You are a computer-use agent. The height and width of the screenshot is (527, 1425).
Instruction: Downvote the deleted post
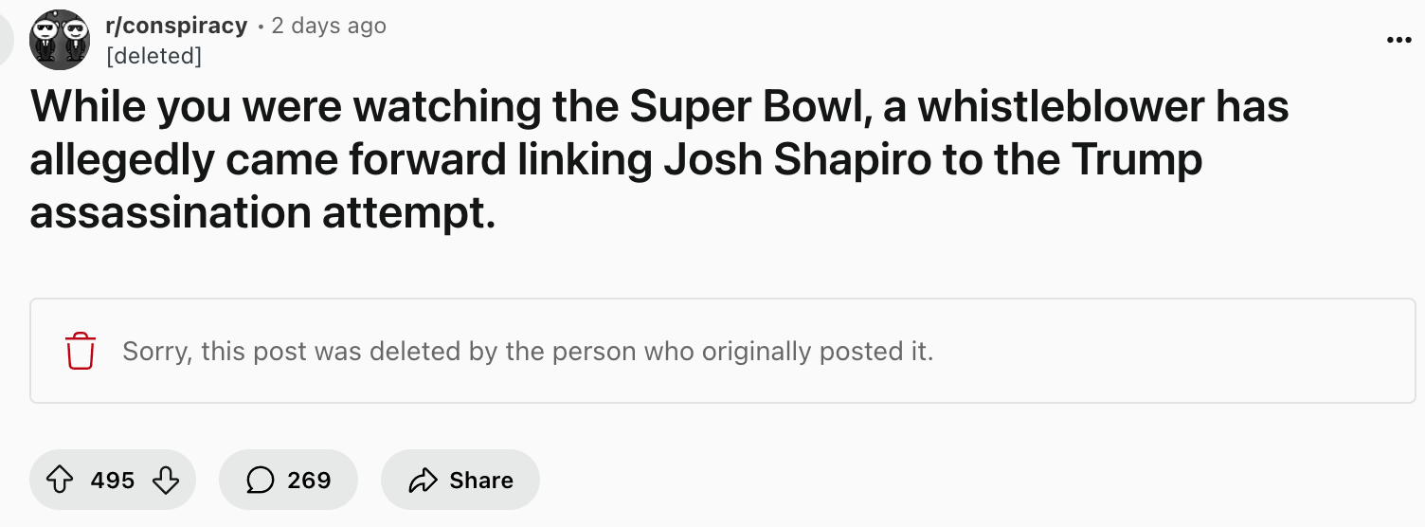[166, 481]
